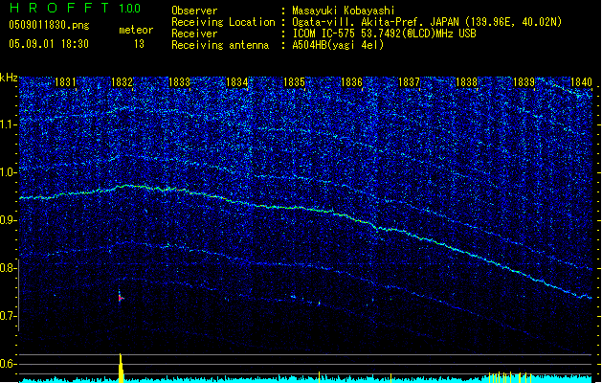The height and width of the screenshot is (383, 602).
Task: Click the antenna A504HB(yagi 4el) text
Action: point(338,45)
